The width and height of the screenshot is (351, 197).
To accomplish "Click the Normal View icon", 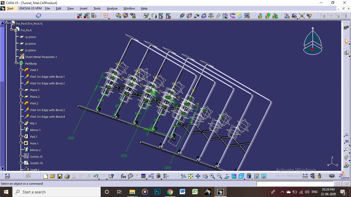I will coord(227,176).
